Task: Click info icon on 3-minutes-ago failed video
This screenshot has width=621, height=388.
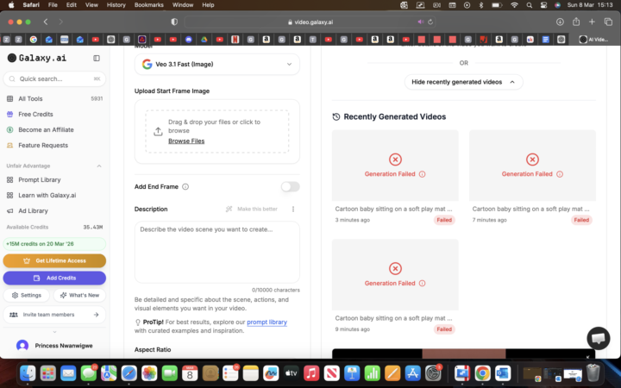Action: pos(422,174)
